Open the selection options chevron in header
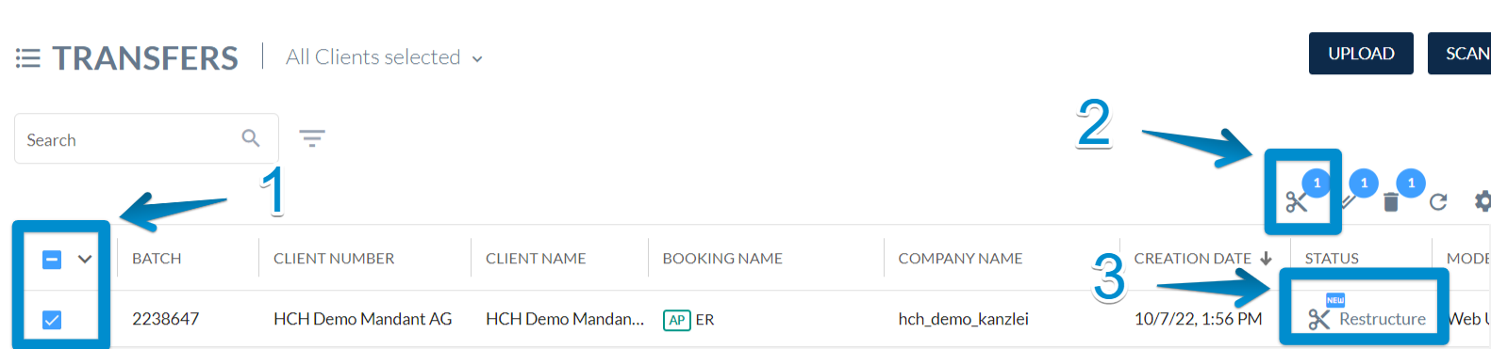This screenshot has height=349, width=1491. (85, 259)
